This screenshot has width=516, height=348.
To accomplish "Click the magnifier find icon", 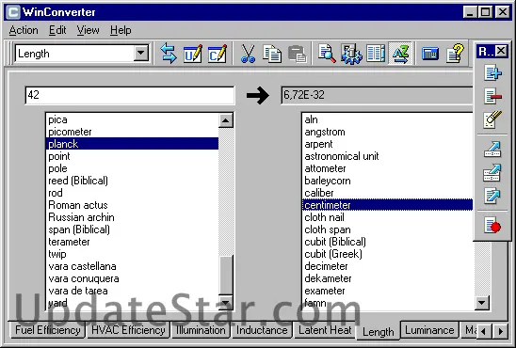I will tap(327, 54).
